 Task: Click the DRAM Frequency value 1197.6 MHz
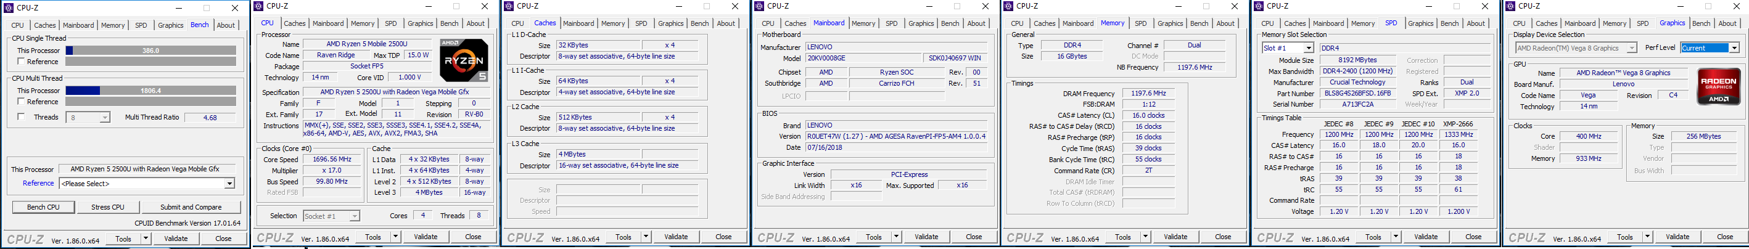(x=1148, y=94)
